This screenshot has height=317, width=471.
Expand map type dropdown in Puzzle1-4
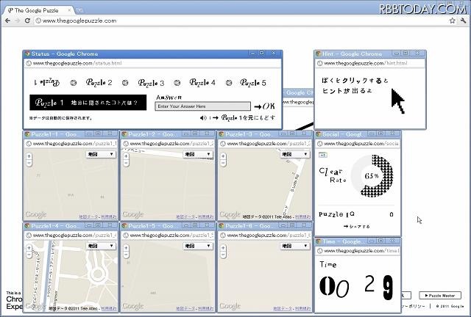102,246
